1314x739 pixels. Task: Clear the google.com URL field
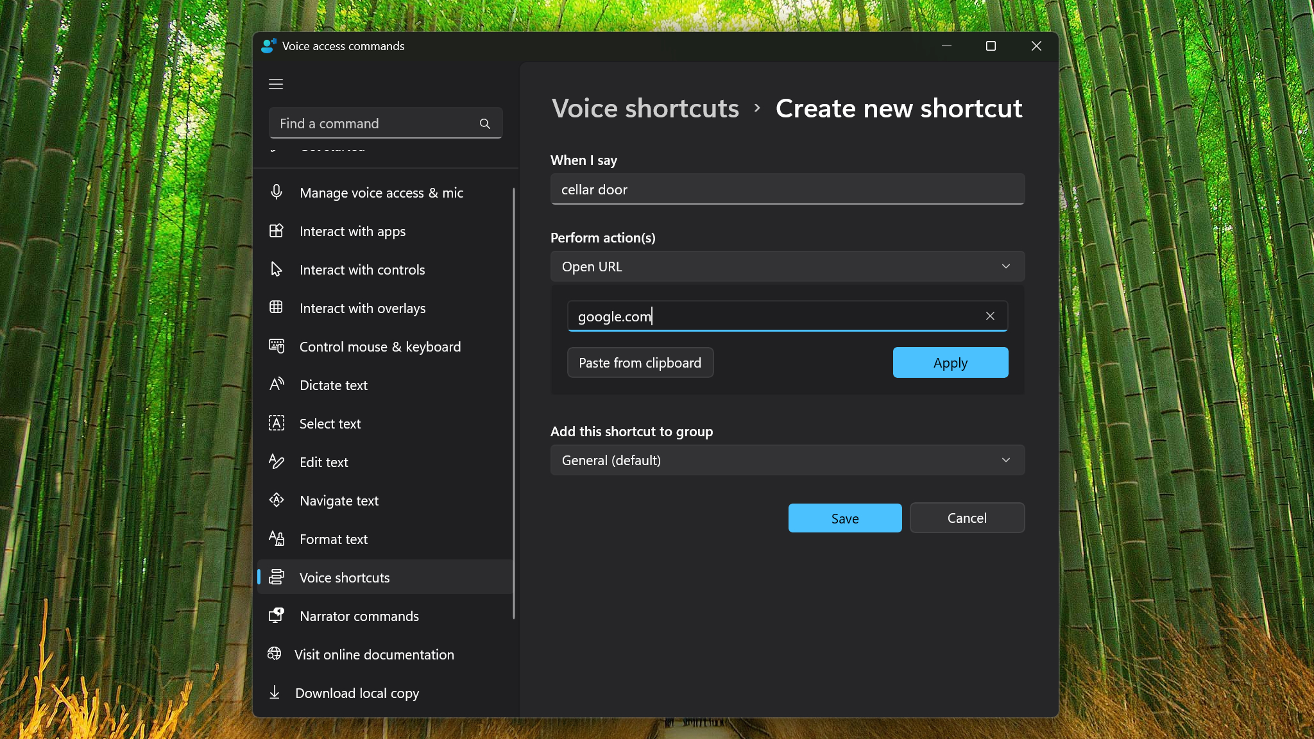click(x=990, y=316)
